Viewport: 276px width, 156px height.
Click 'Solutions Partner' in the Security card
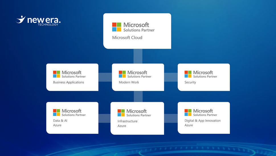point(205,77)
